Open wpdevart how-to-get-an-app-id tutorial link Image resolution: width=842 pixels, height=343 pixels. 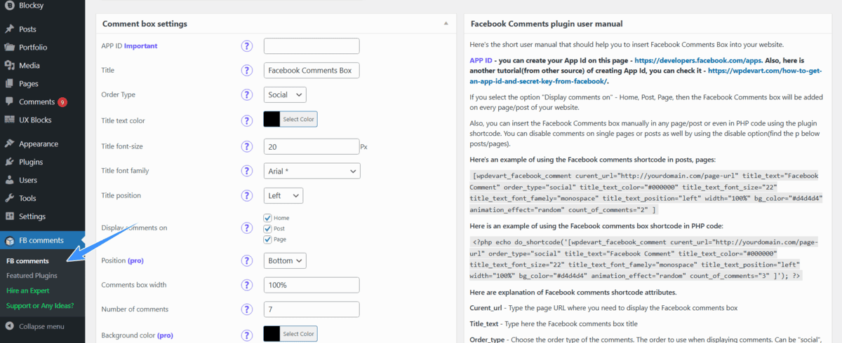[645, 76]
